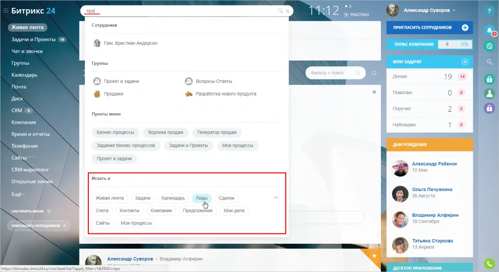
Task: Collapse the Искать в section chevron
Action: tap(276, 198)
